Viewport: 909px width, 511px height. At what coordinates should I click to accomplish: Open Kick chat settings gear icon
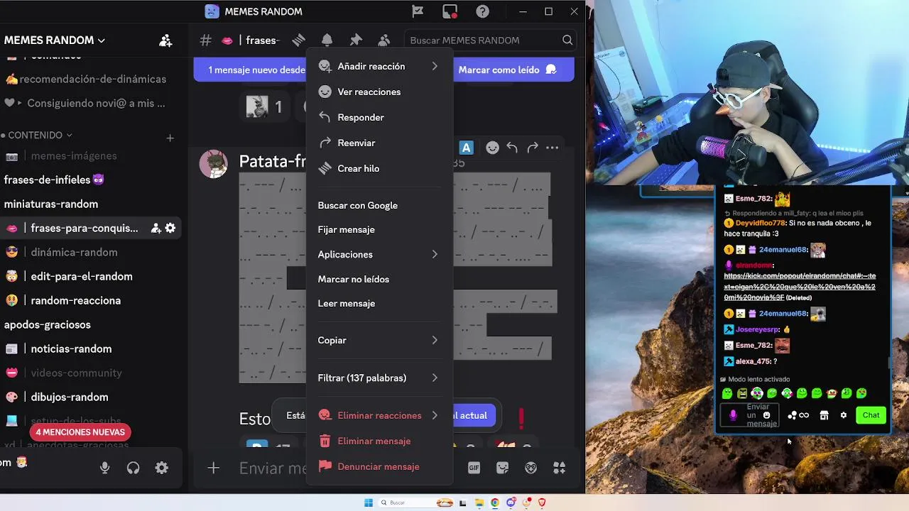pyautogui.click(x=844, y=415)
